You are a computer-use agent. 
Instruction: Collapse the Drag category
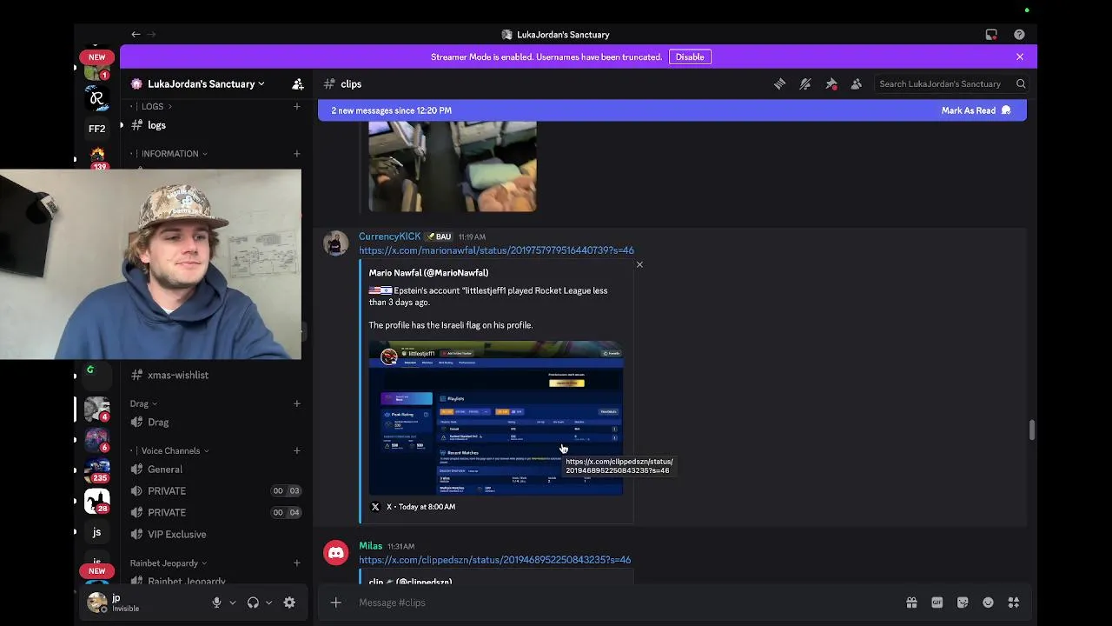pyautogui.click(x=143, y=403)
